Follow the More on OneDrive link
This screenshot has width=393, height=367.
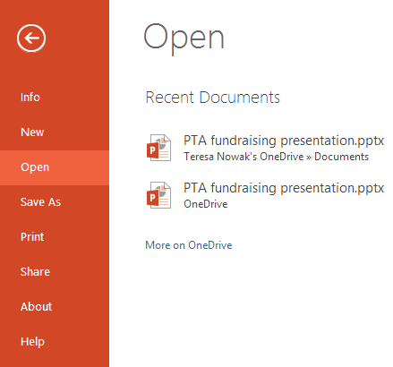[189, 245]
